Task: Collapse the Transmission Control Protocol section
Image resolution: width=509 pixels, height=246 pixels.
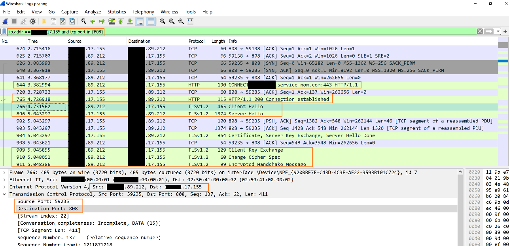Action: (4, 194)
